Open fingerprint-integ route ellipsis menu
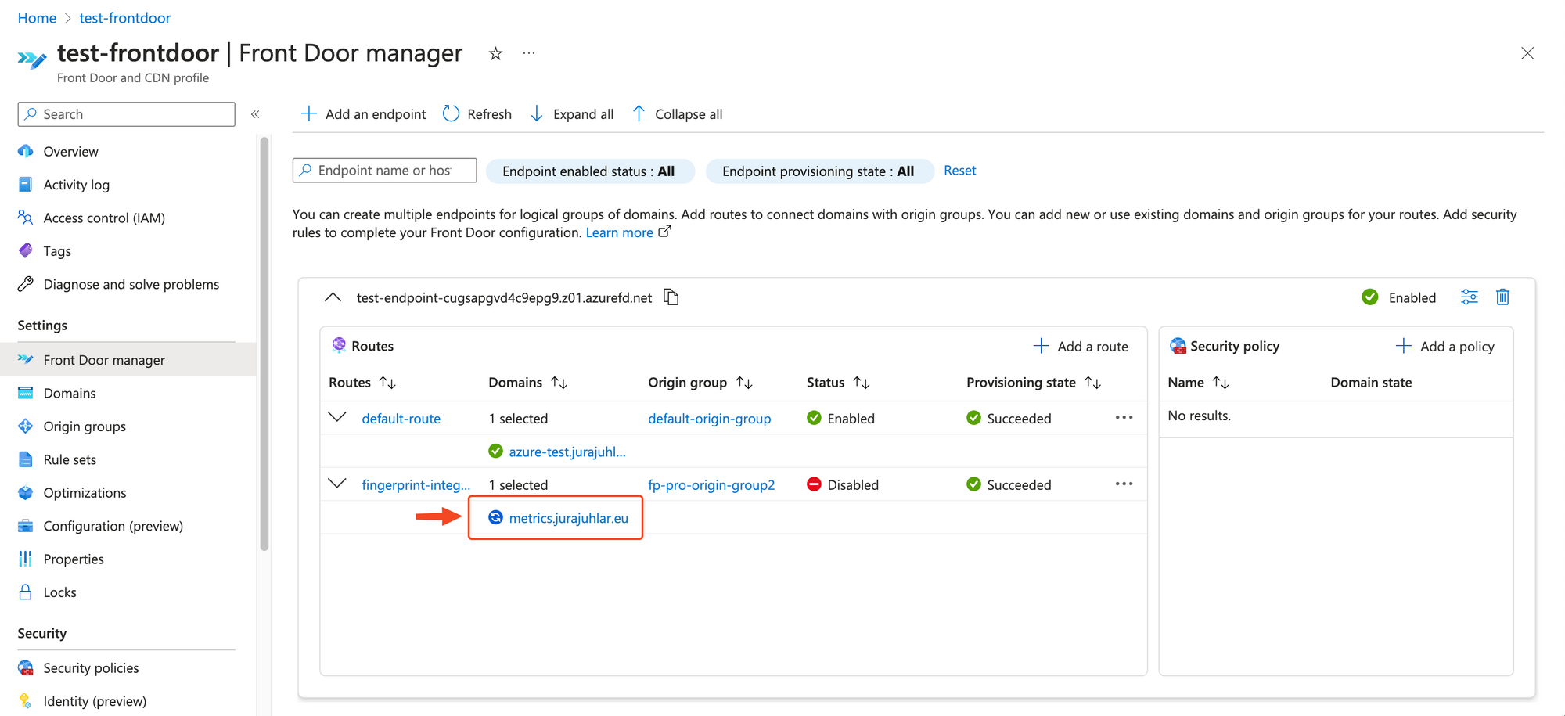The height and width of the screenshot is (716, 1565). coord(1124,484)
